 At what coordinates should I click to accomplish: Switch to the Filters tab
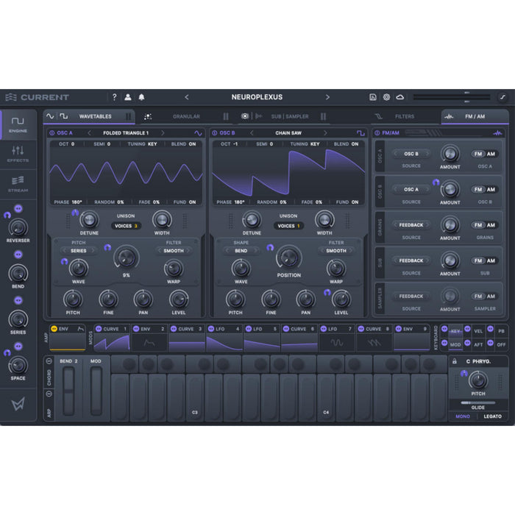(x=404, y=116)
